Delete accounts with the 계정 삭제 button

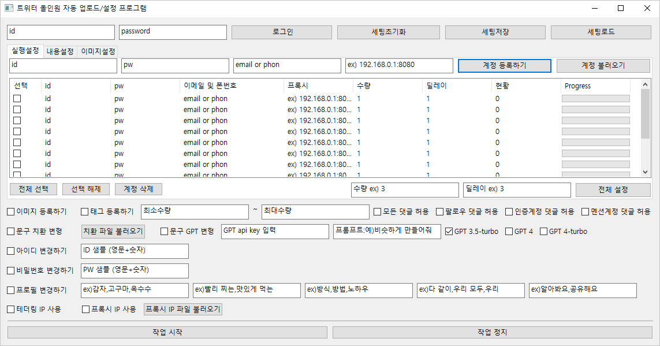[x=139, y=189]
